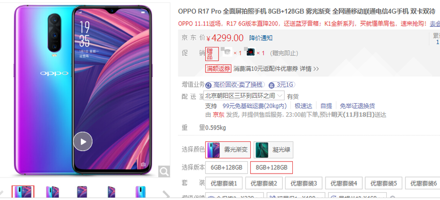
Task: Click the 3元1G data plan icon
Action: coord(271,85)
